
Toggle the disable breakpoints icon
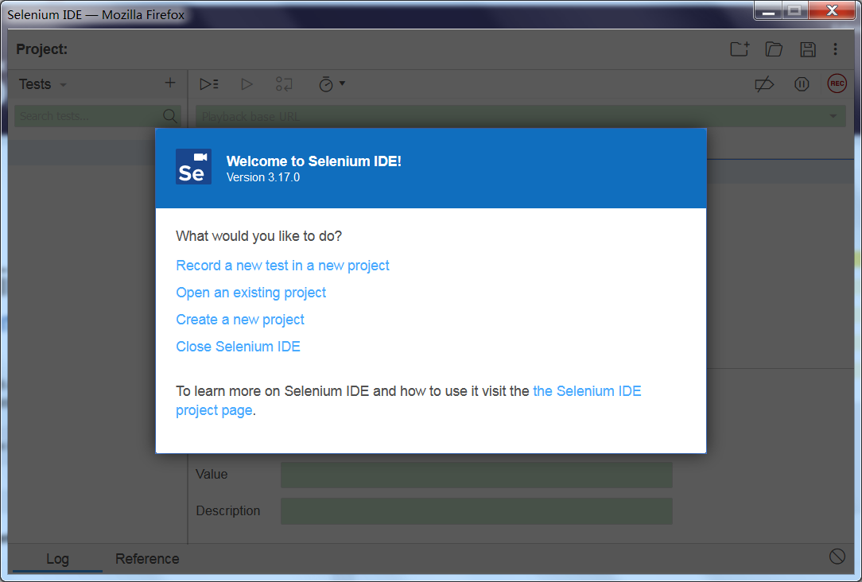click(x=764, y=84)
